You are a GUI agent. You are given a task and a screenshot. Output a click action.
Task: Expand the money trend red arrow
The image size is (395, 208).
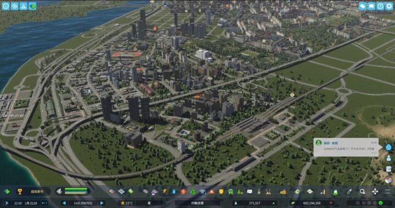click(x=330, y=203)
